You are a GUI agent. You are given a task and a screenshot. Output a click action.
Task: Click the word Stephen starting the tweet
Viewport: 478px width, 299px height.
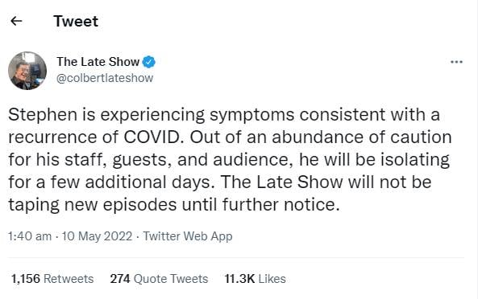click(43, 115)
